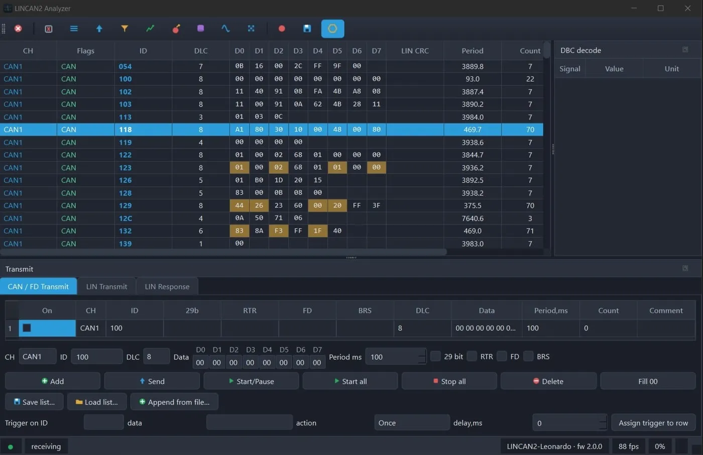
Task: Click the purple square toolbar icon
Action: pos(200,29)
